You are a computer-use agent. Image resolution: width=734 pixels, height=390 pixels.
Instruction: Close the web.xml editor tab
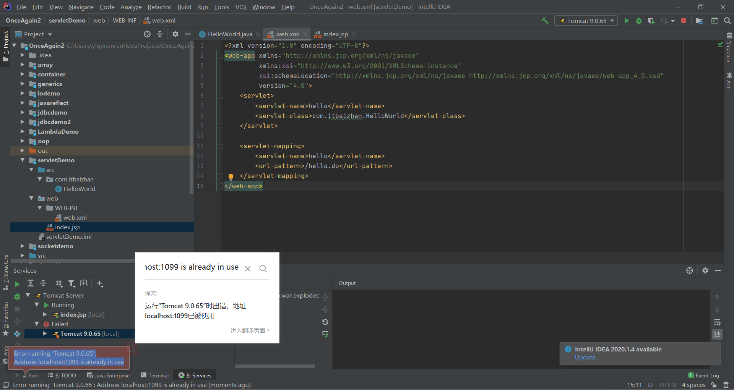tap(305, 34)
